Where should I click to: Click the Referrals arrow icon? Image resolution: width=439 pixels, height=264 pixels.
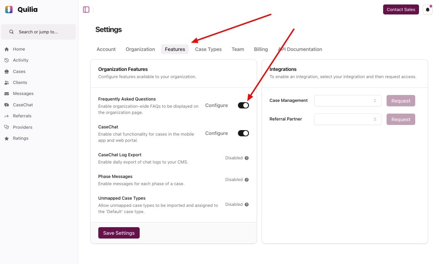(7, 116)
